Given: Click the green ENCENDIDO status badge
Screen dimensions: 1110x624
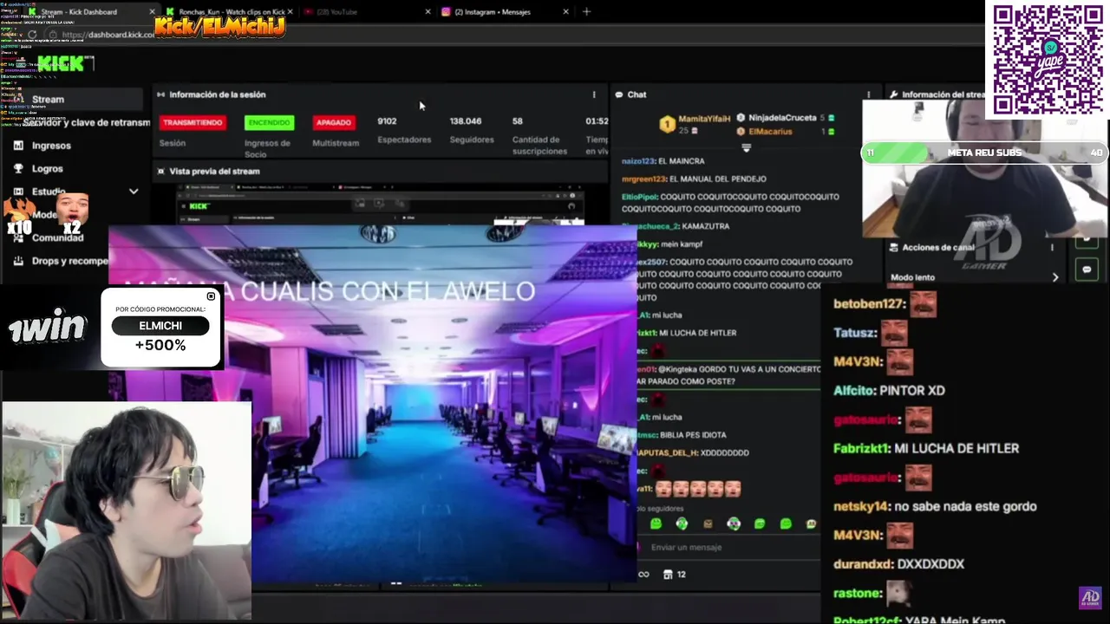Looking at the screenshot, I should [x=269, y=123].
